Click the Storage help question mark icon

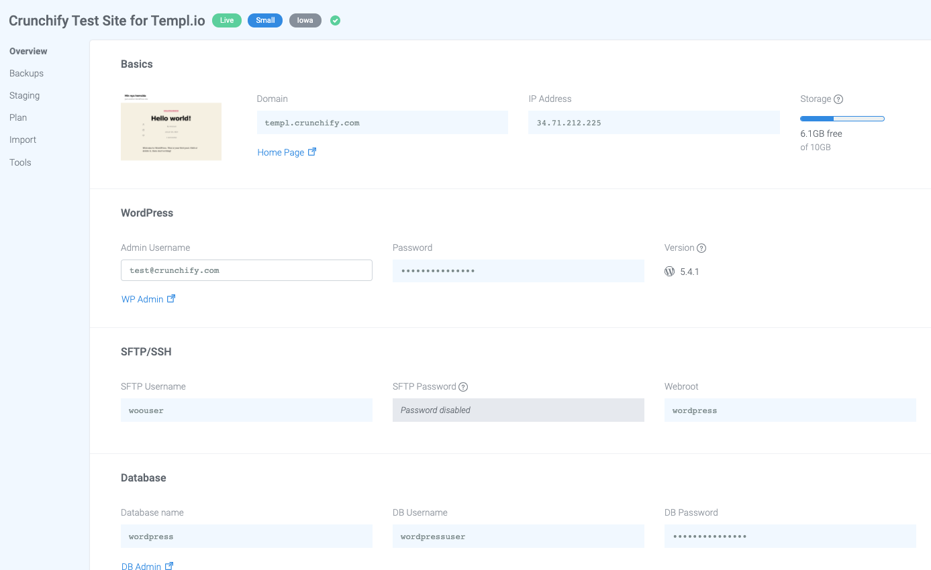(x=838, y=99)
